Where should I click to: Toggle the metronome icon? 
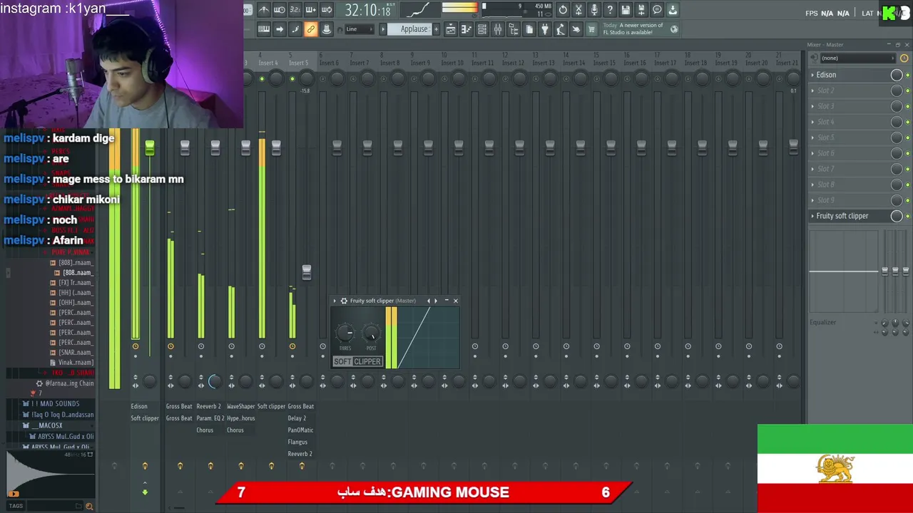(x=265, y=10)
